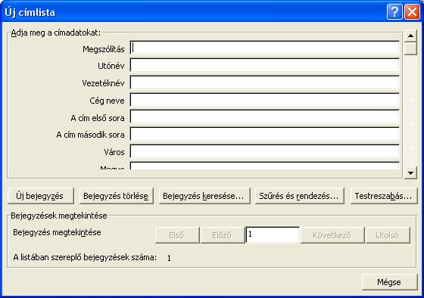Click the scrollbar down arrow
Image resolution: width=424 pixels, height=298 pixels.
pos(410,173)
